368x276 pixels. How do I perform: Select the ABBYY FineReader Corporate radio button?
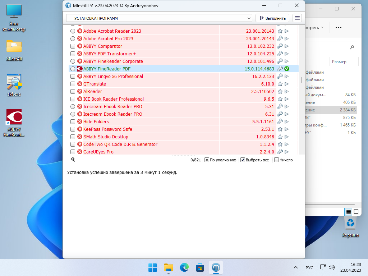[73, 61]
